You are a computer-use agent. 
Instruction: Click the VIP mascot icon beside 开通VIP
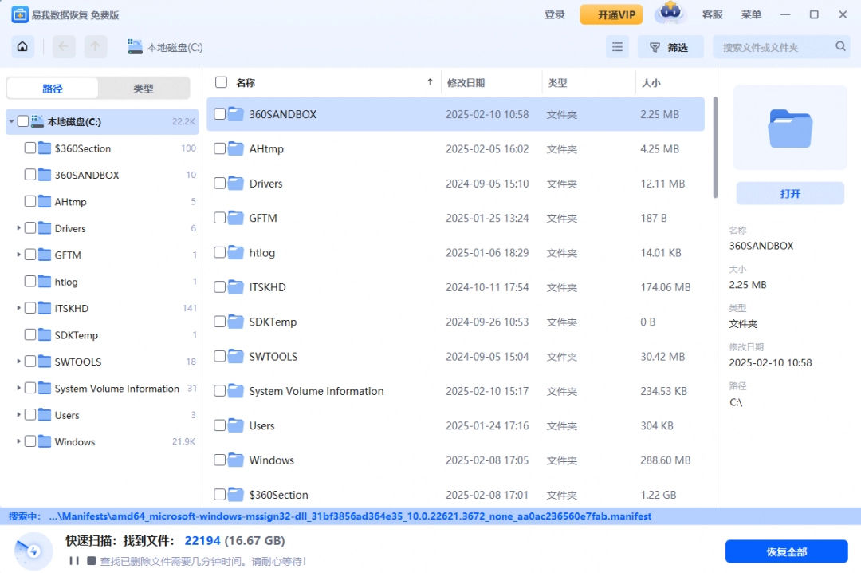click(670, 14)
